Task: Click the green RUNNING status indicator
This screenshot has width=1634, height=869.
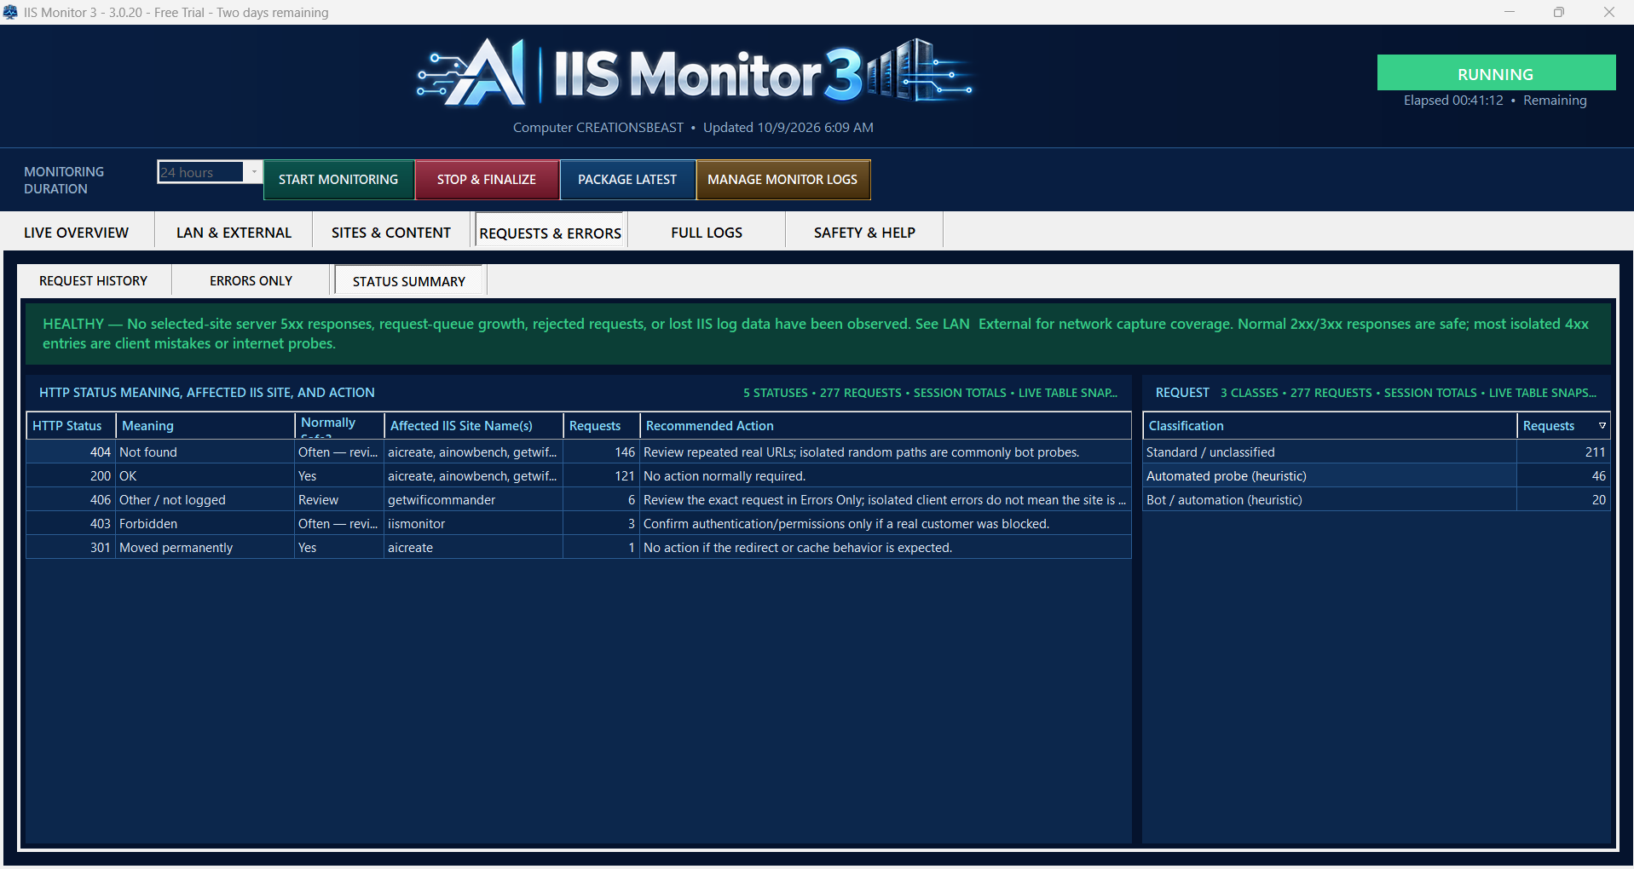Action: click(1496, 73)
